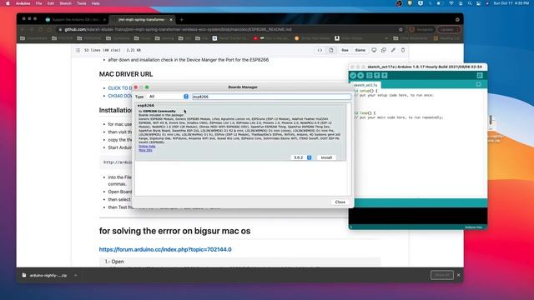Viewport: 534px width, 300px height.
Task: Open the More Info link in Boards Manager
Action: point(145,150)
